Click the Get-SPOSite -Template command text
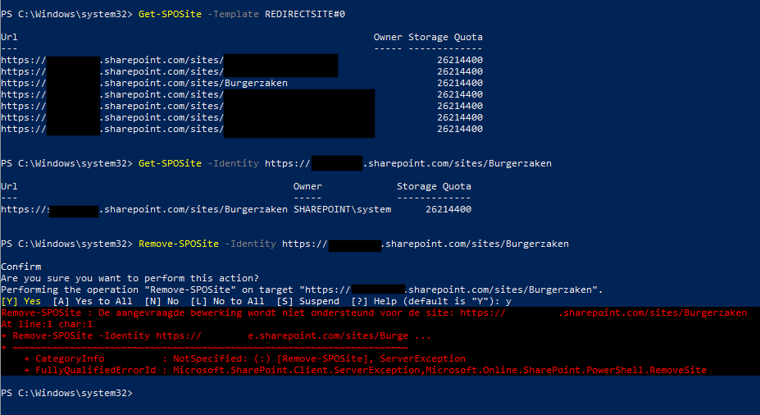 [x=198, y=14]
